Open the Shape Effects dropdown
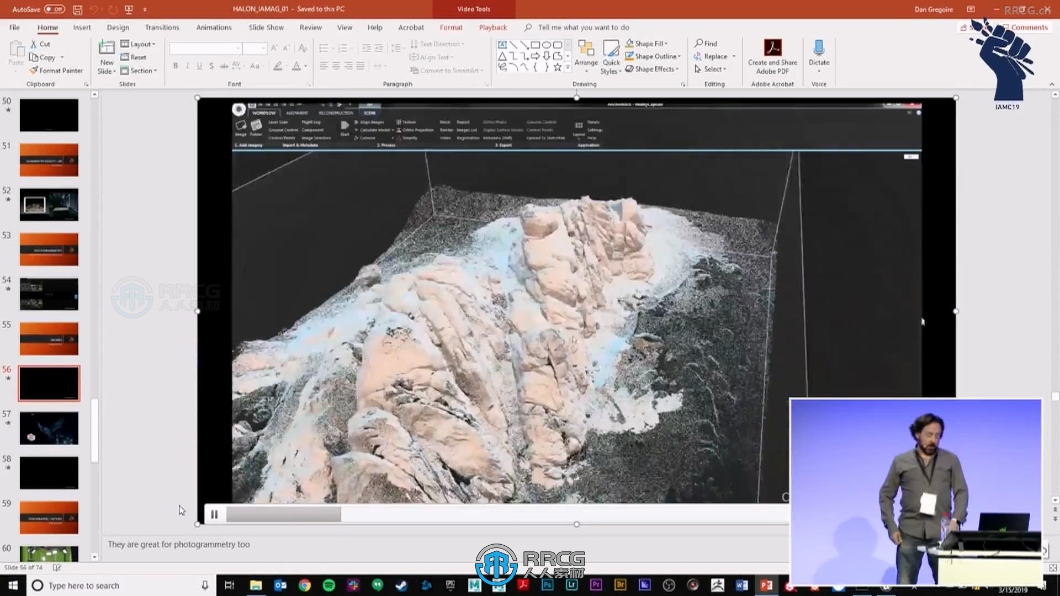The height and width of the screenshot is (596, 1060). coord(652,69)
